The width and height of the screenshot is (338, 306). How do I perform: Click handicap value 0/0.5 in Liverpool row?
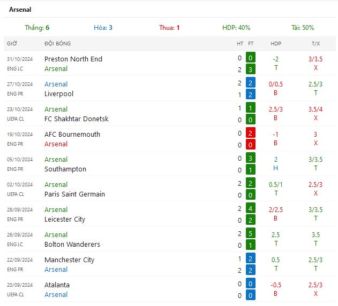(276, 84)
